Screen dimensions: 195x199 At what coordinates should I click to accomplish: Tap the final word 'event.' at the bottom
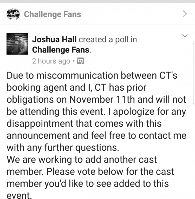19,195
